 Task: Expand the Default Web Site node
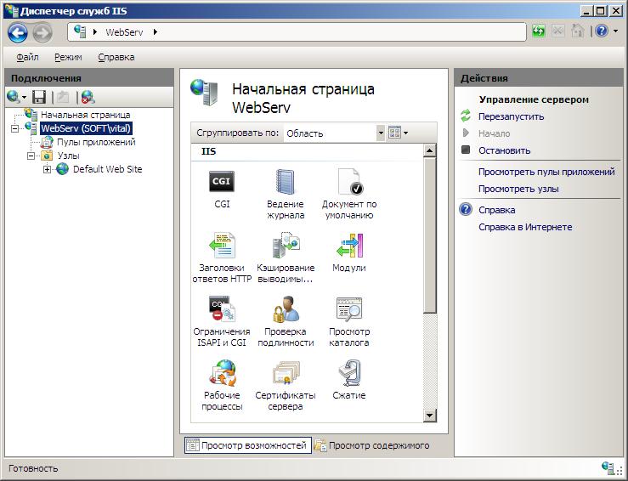click(x=47, y=169)
